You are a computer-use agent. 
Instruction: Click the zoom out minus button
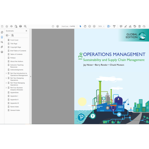90,26
